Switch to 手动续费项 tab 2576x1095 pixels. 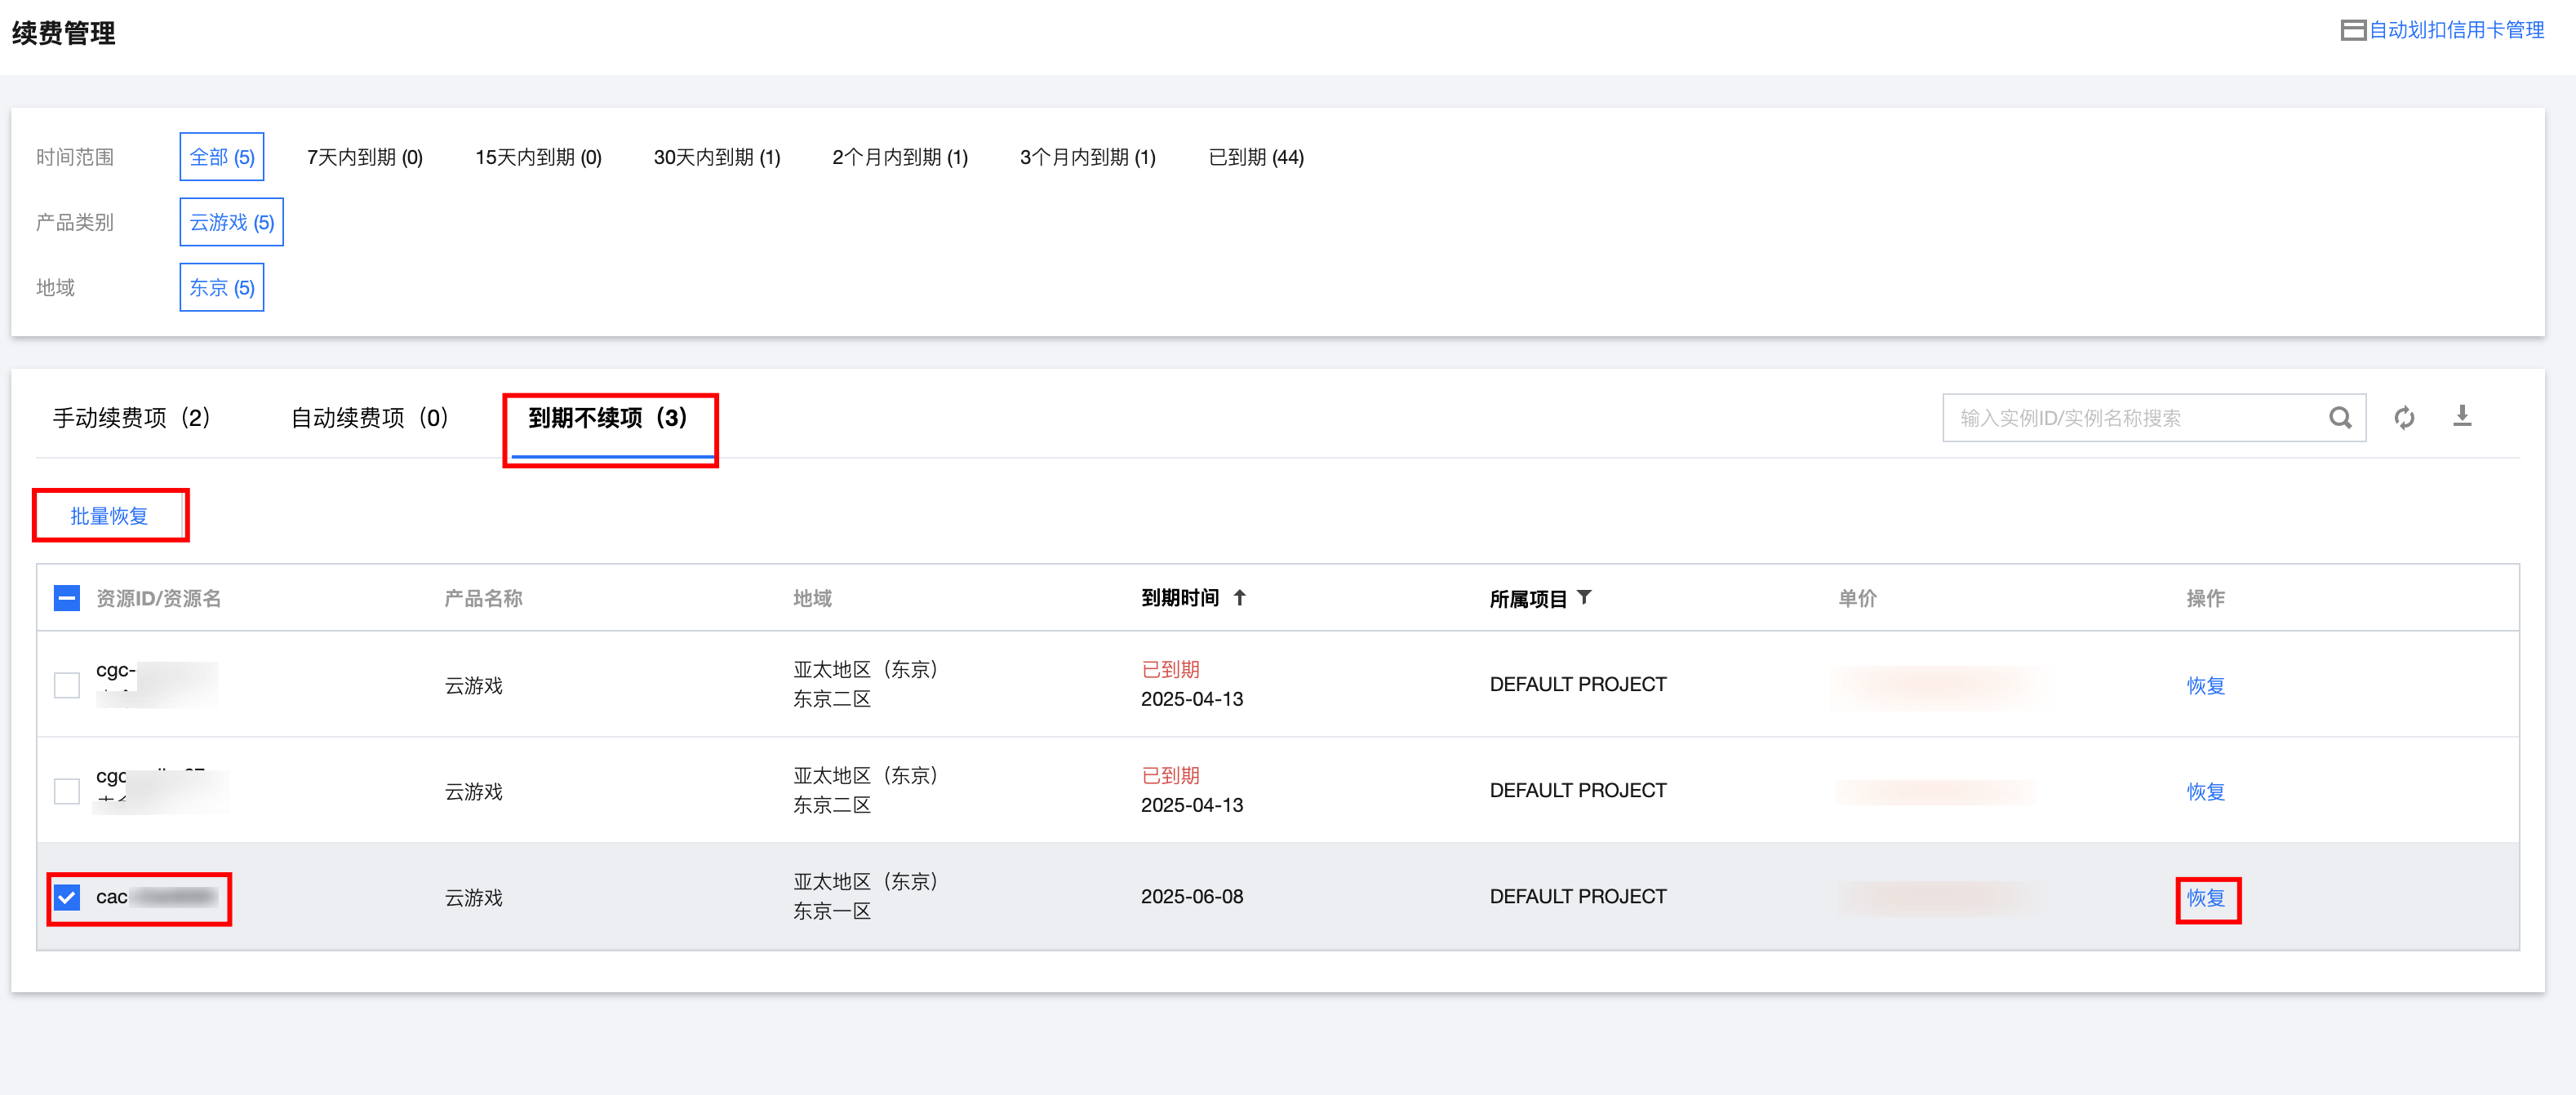(x=131, y=418)
